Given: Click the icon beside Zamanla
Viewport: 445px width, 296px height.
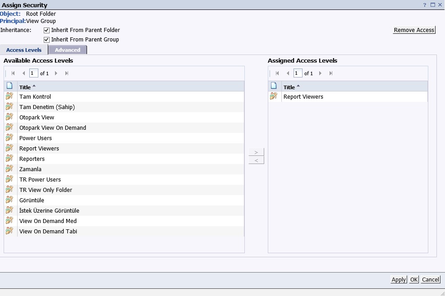Looking at the screenshot, I should [9, 168].
